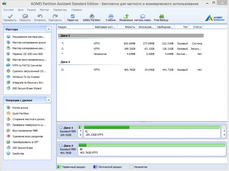
Task: Click the Перезагрузка (Reload) toolbar icon
Action: click(73, 18)
